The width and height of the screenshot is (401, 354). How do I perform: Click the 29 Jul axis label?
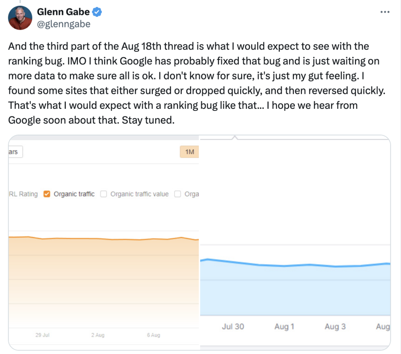pyautogui.click(x=42, y=335)
